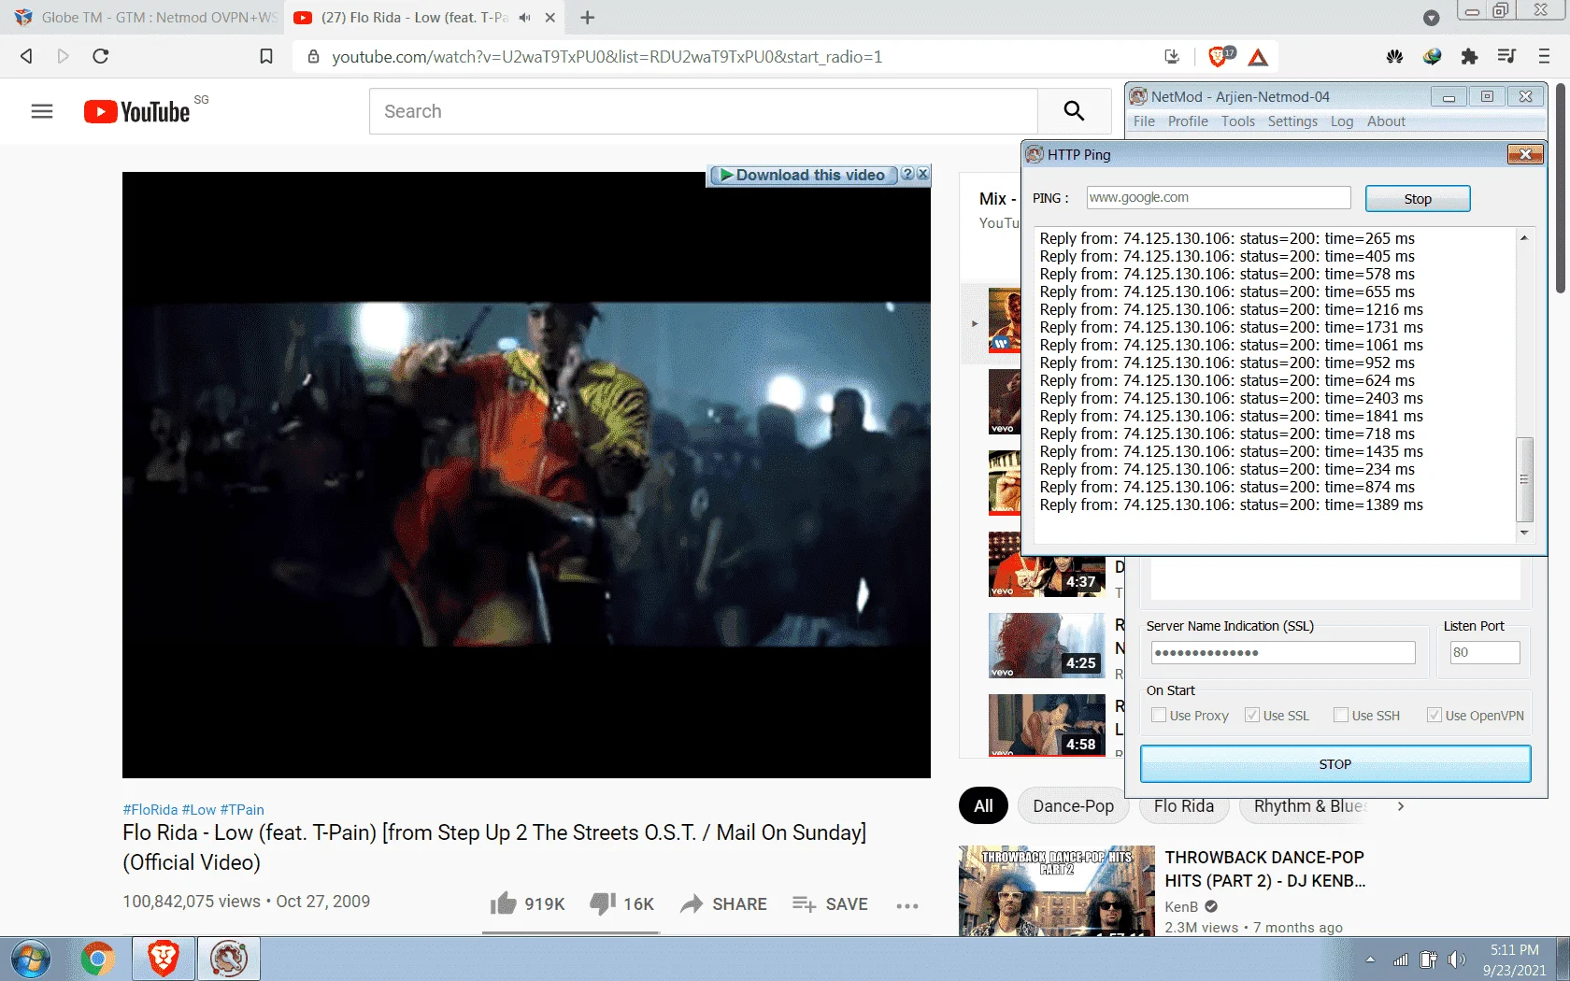Click the #TPain hashtag link

[242, 810]
